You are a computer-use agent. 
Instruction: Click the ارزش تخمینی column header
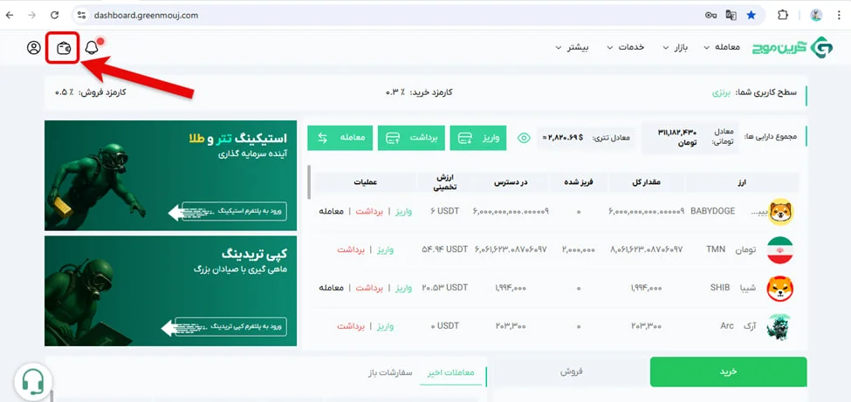444,183
